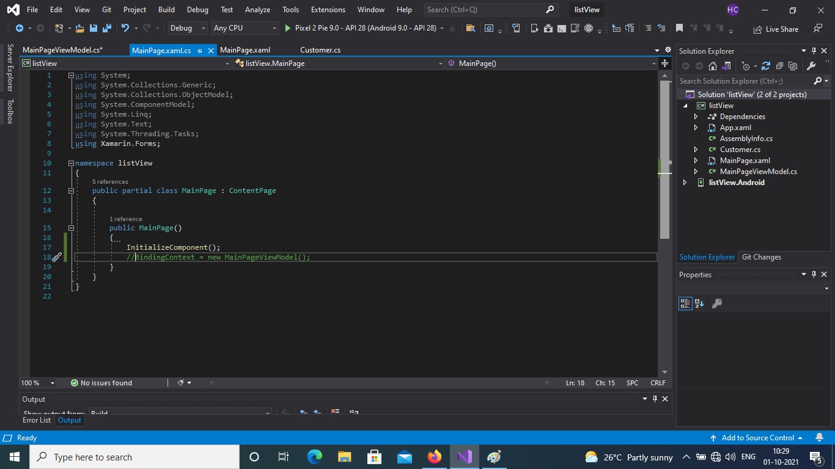Toggle pin on the MainPage.xaml.cs tab

click(200, 51)
